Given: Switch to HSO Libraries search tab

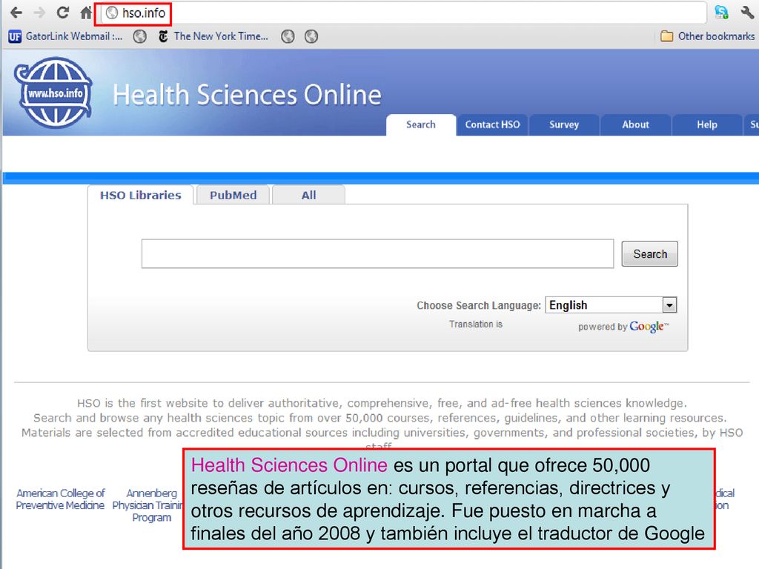Looking at the screenshot, I should pos(140,195).
